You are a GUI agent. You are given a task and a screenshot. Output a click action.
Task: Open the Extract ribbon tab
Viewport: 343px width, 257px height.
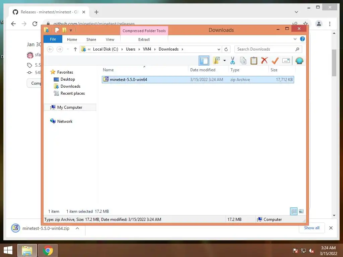(x=144, y=39)
